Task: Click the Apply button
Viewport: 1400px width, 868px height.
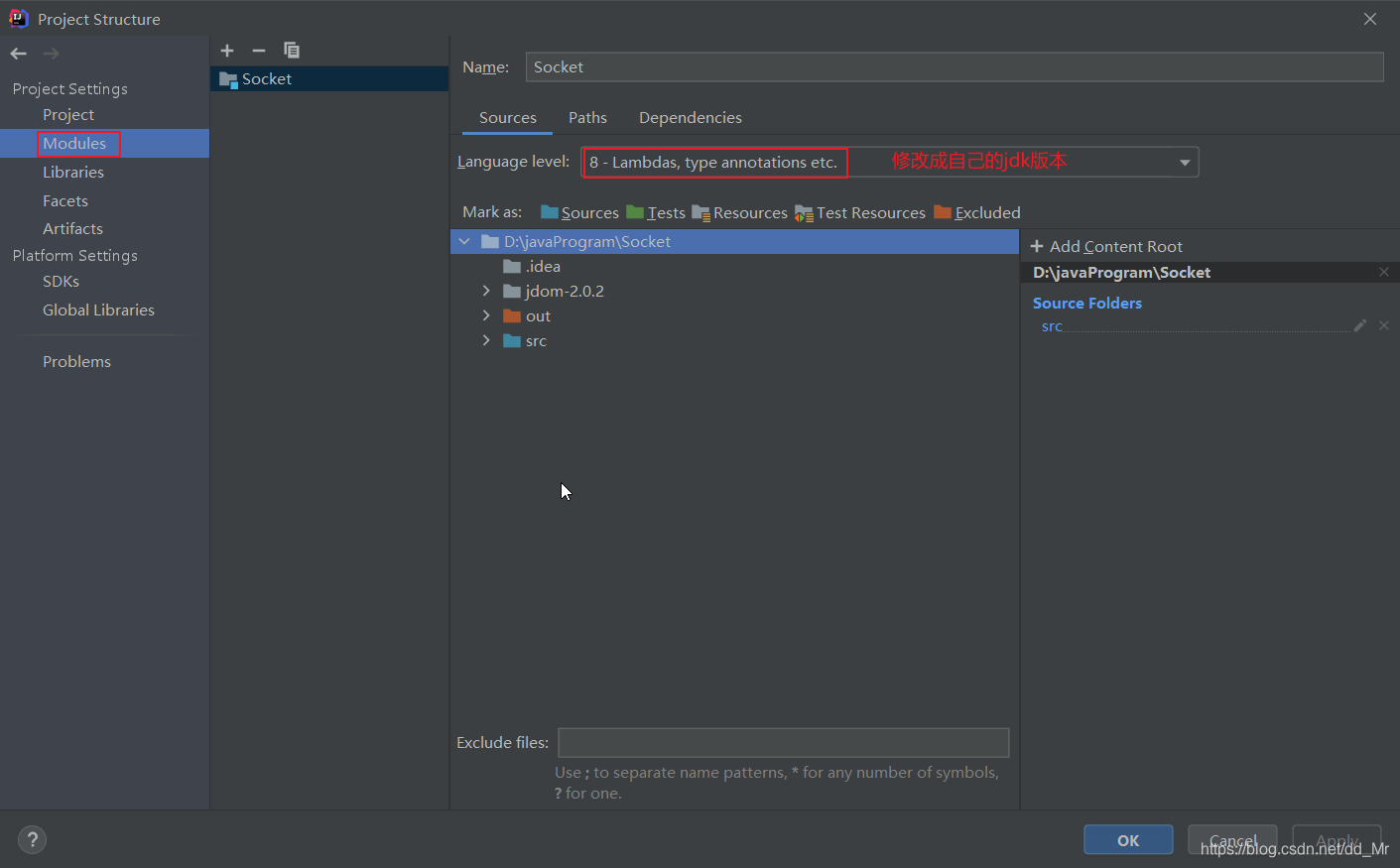Action: tap(1336, 840)
